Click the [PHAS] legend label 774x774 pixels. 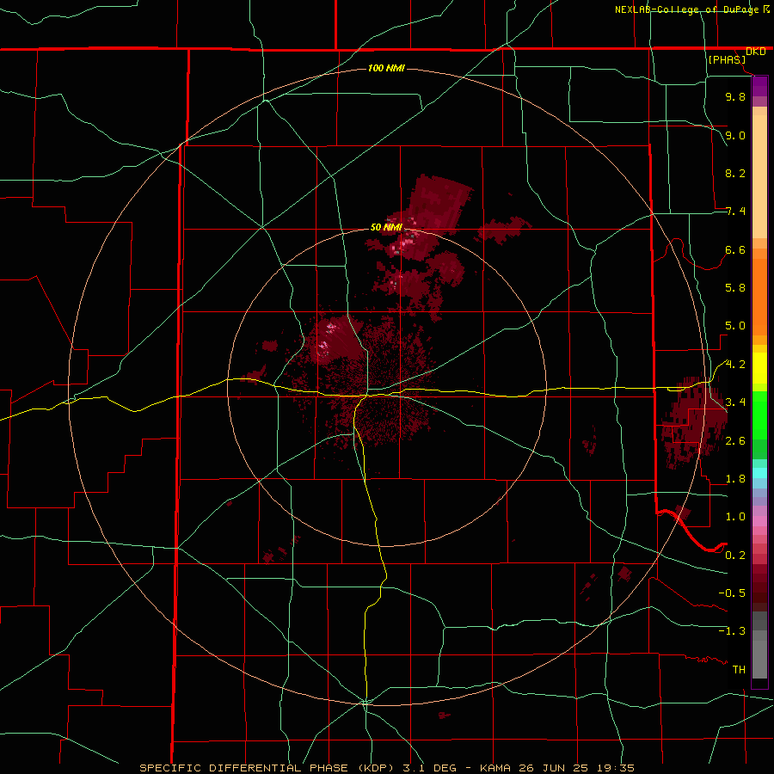pos(727,59)
